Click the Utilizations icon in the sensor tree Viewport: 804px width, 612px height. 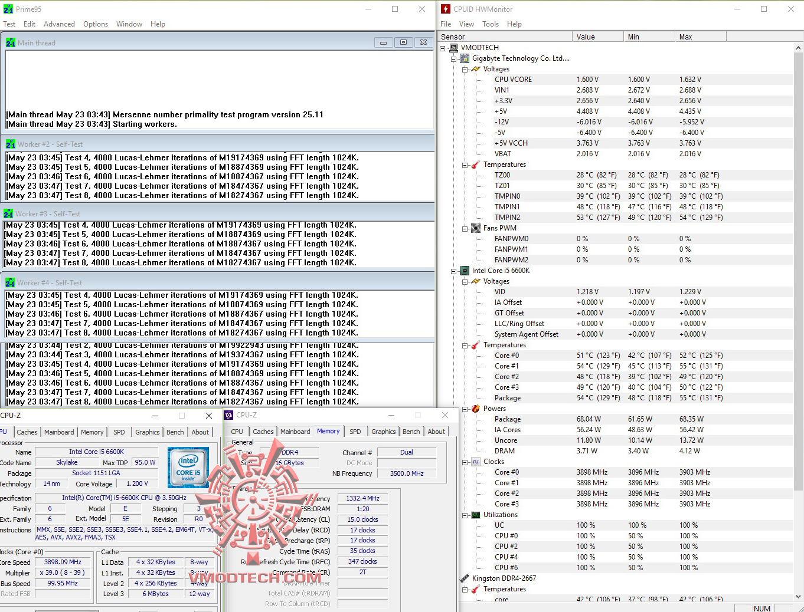(x=476, y=515)
